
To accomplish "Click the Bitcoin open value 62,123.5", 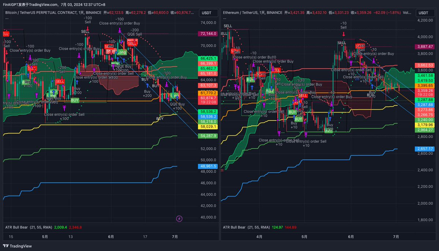I will click(x=117, y=12).
